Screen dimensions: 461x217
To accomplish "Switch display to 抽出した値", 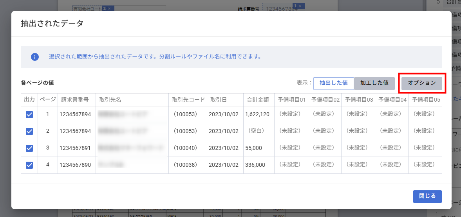I will point(333,83).
